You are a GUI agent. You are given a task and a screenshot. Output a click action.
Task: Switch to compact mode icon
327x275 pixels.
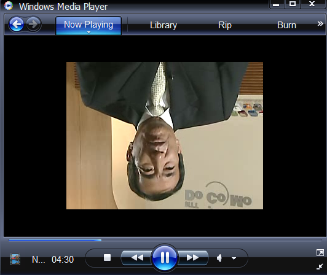click(x=320, y=266)
